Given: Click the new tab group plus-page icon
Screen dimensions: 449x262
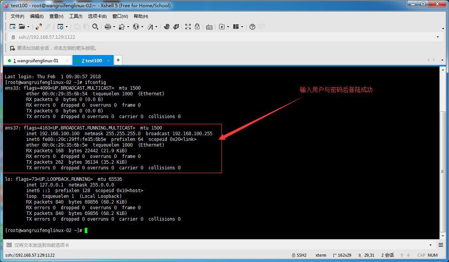Looking at the screenshot, I should [221, 27].
